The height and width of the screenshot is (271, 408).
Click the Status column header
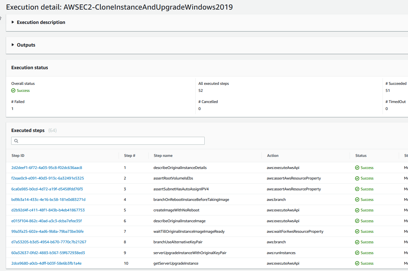(x=361, y=155)
